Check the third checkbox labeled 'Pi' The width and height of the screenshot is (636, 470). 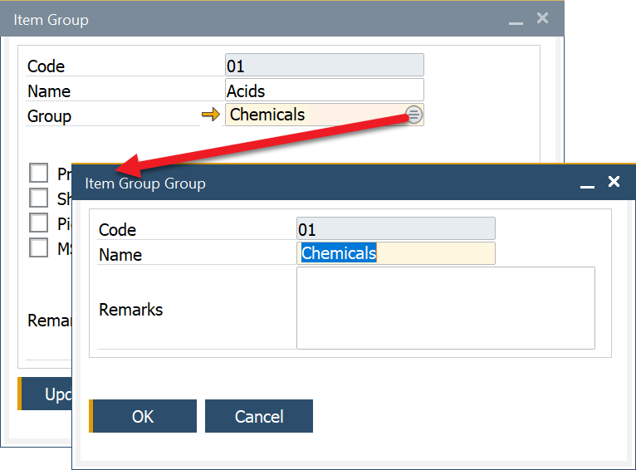[x=39, y=223]
